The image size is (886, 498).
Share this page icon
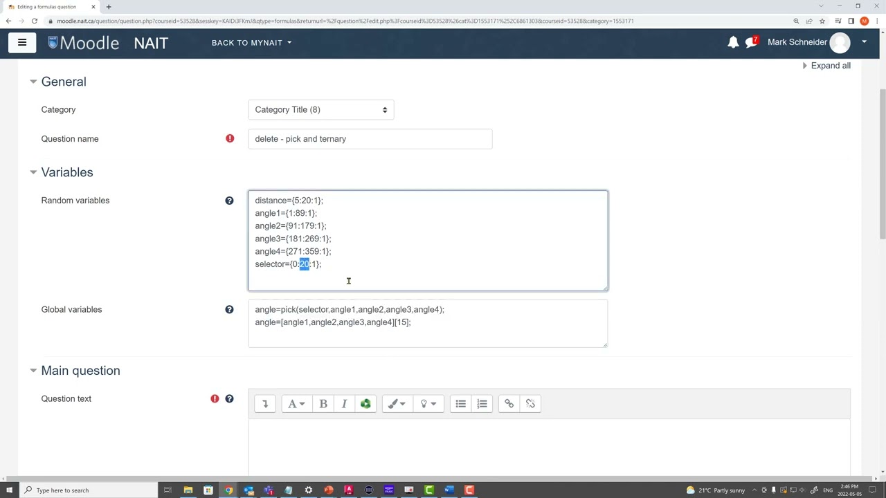tap(809, 21)
